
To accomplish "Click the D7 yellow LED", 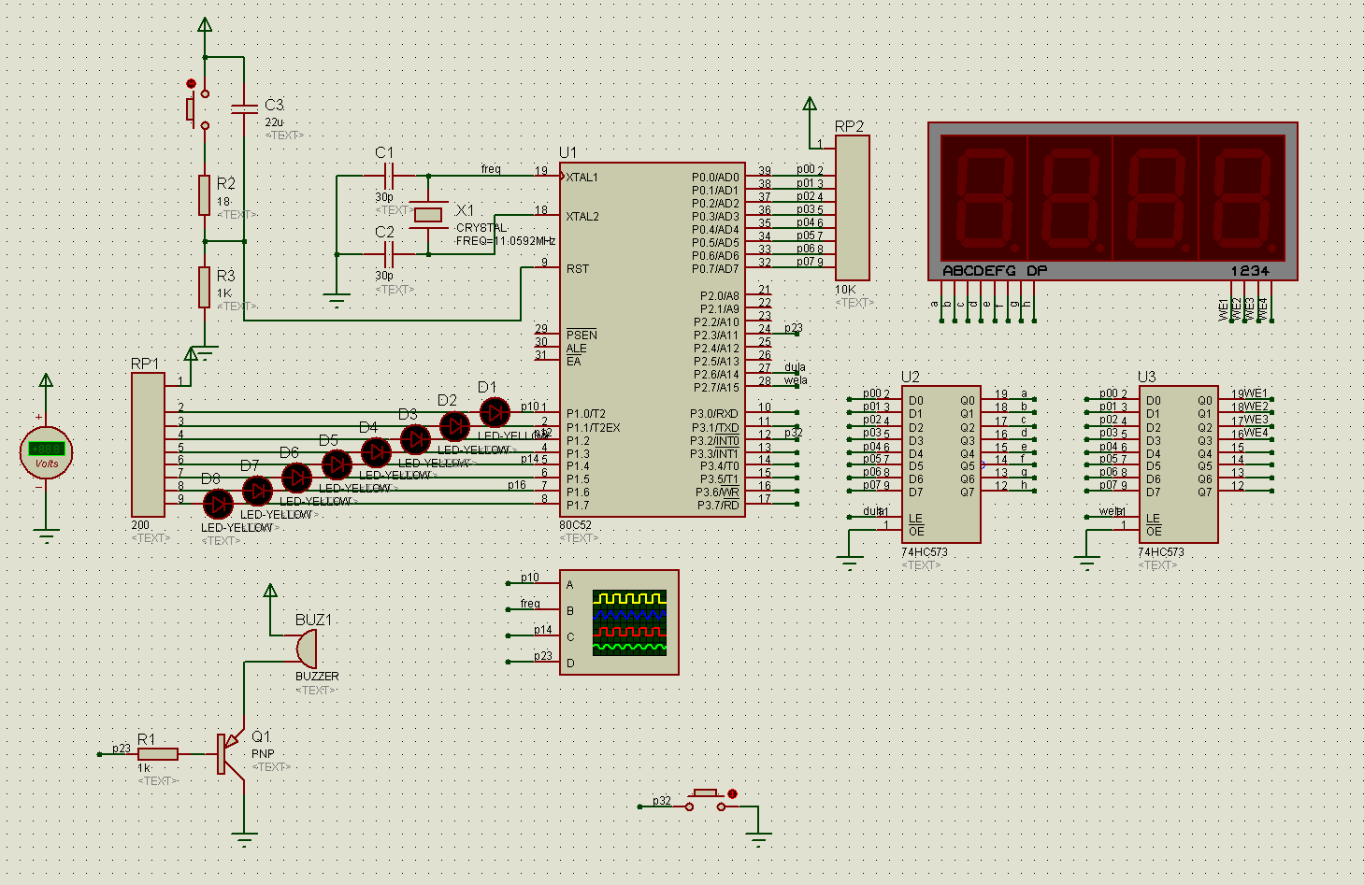I will coord(257,491).
